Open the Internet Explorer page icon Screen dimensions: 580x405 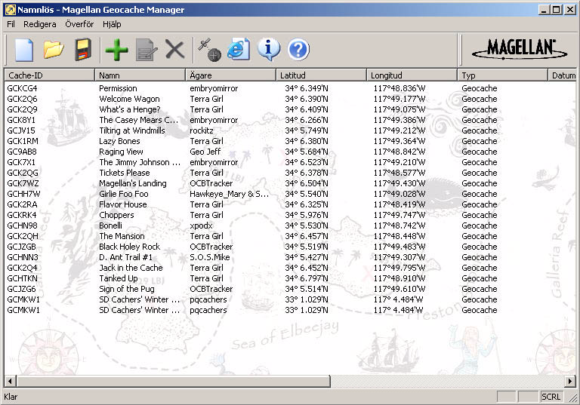tap(239, 50)
